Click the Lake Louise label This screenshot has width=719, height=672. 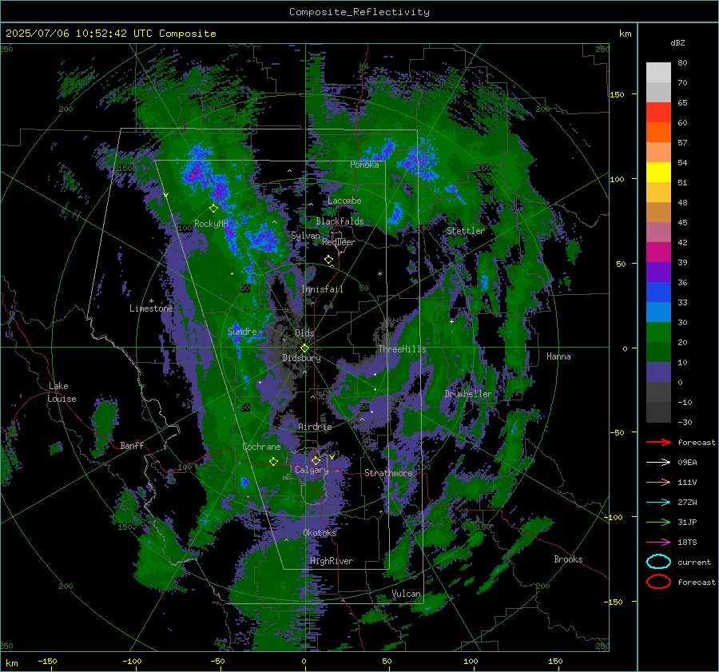click(x=62, y=392)
